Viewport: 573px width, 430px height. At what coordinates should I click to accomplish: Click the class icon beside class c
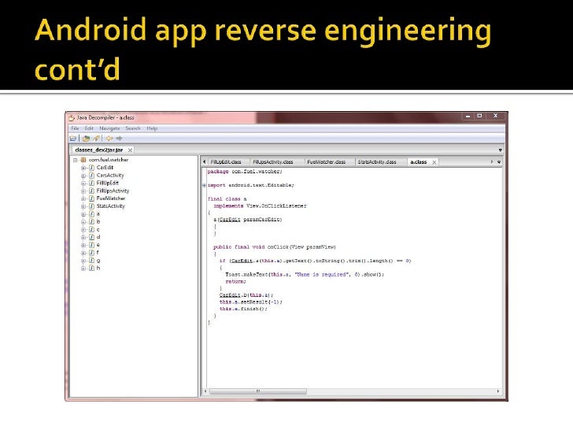(x=92, y=229)
